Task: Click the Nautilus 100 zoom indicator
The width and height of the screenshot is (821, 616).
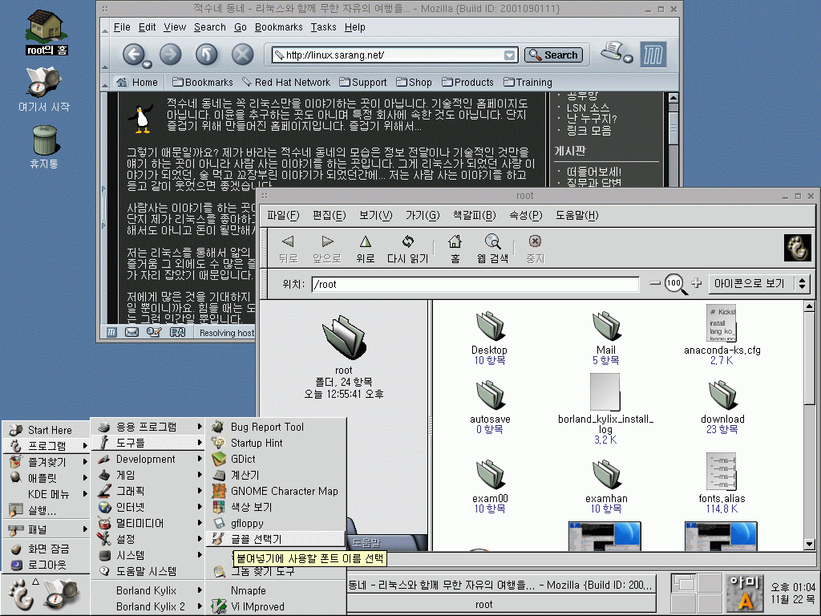Action: [x=674, y=283]
